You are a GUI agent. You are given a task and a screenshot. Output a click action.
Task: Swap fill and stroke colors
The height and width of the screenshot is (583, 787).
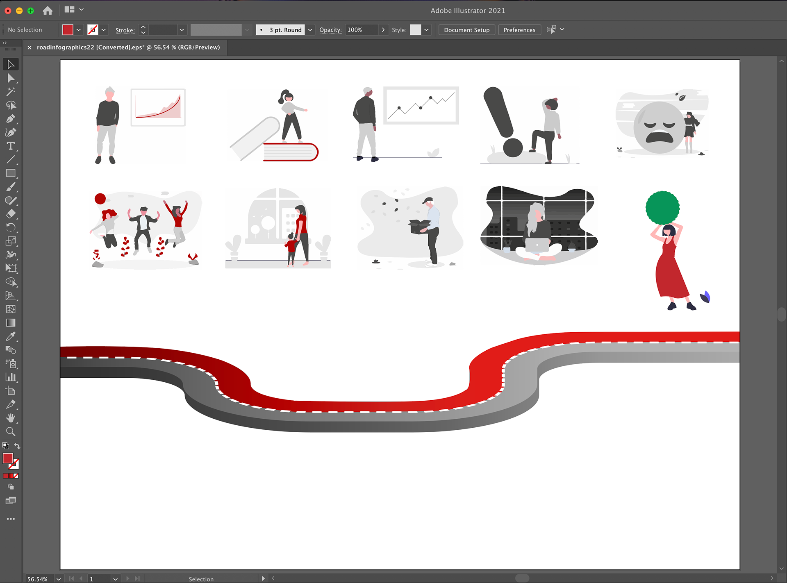pos(17,446)
